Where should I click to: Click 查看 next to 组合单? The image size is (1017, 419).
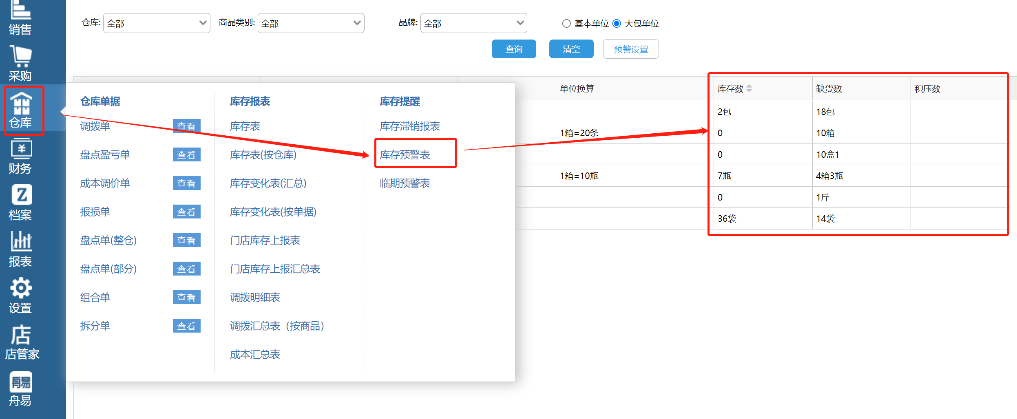(x=186, y=297)
